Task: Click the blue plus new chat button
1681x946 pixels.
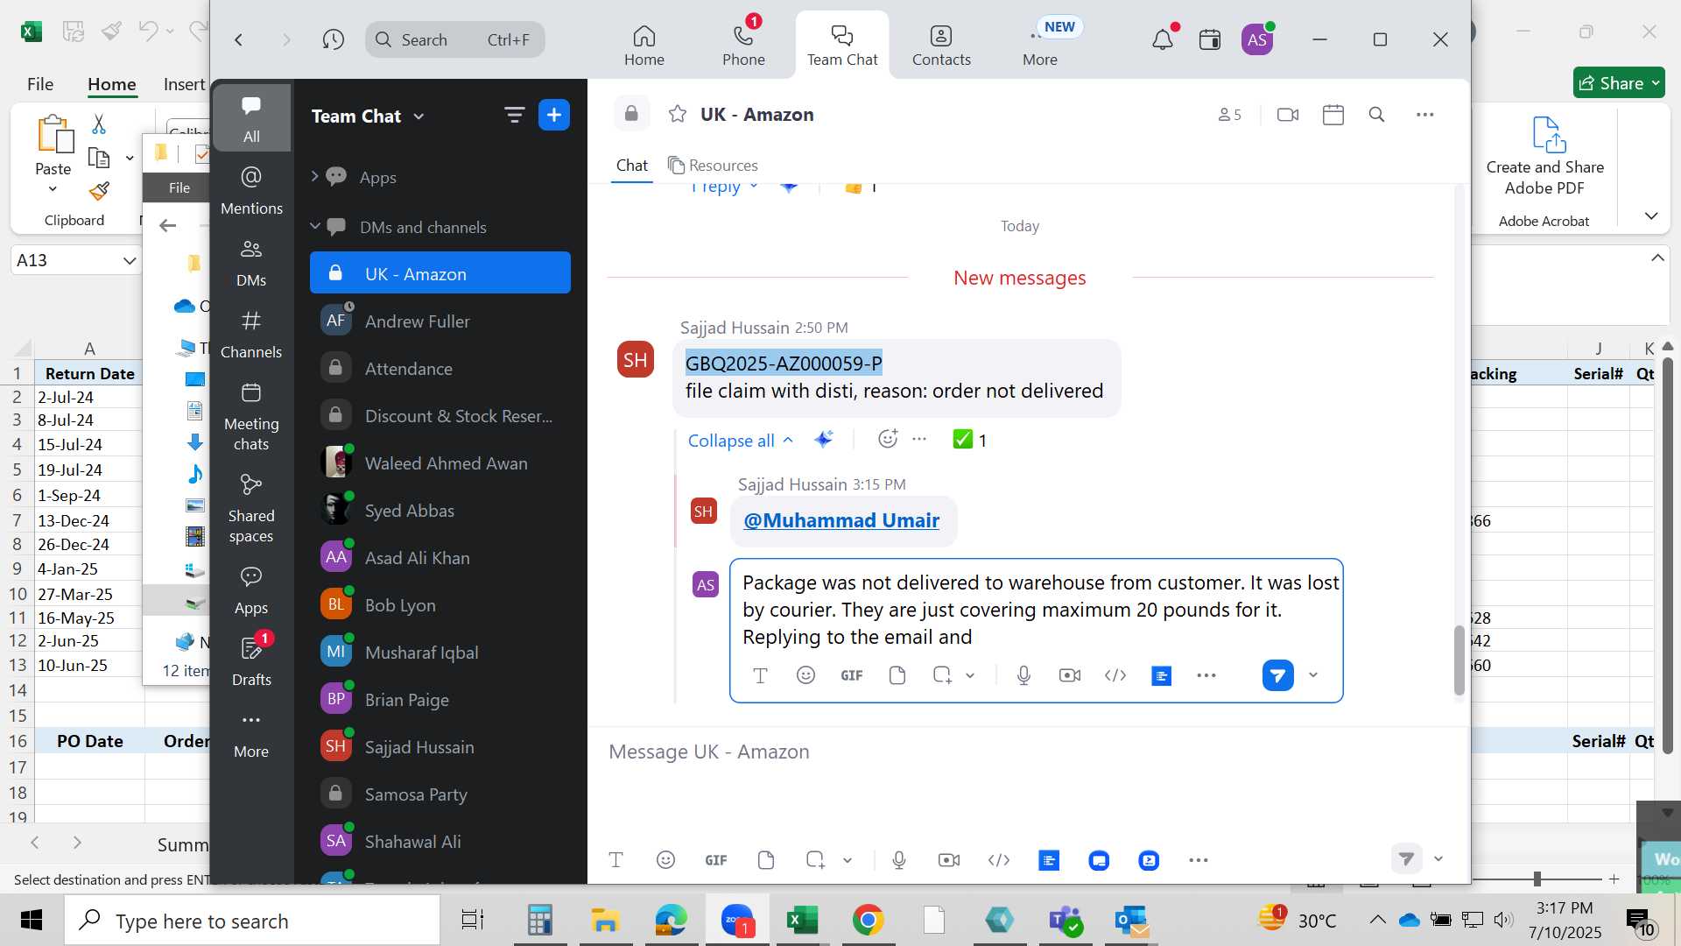Action: 554,115
